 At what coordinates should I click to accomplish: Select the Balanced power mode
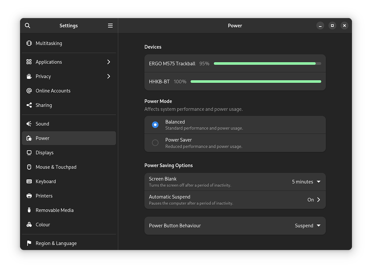[155, 125]
